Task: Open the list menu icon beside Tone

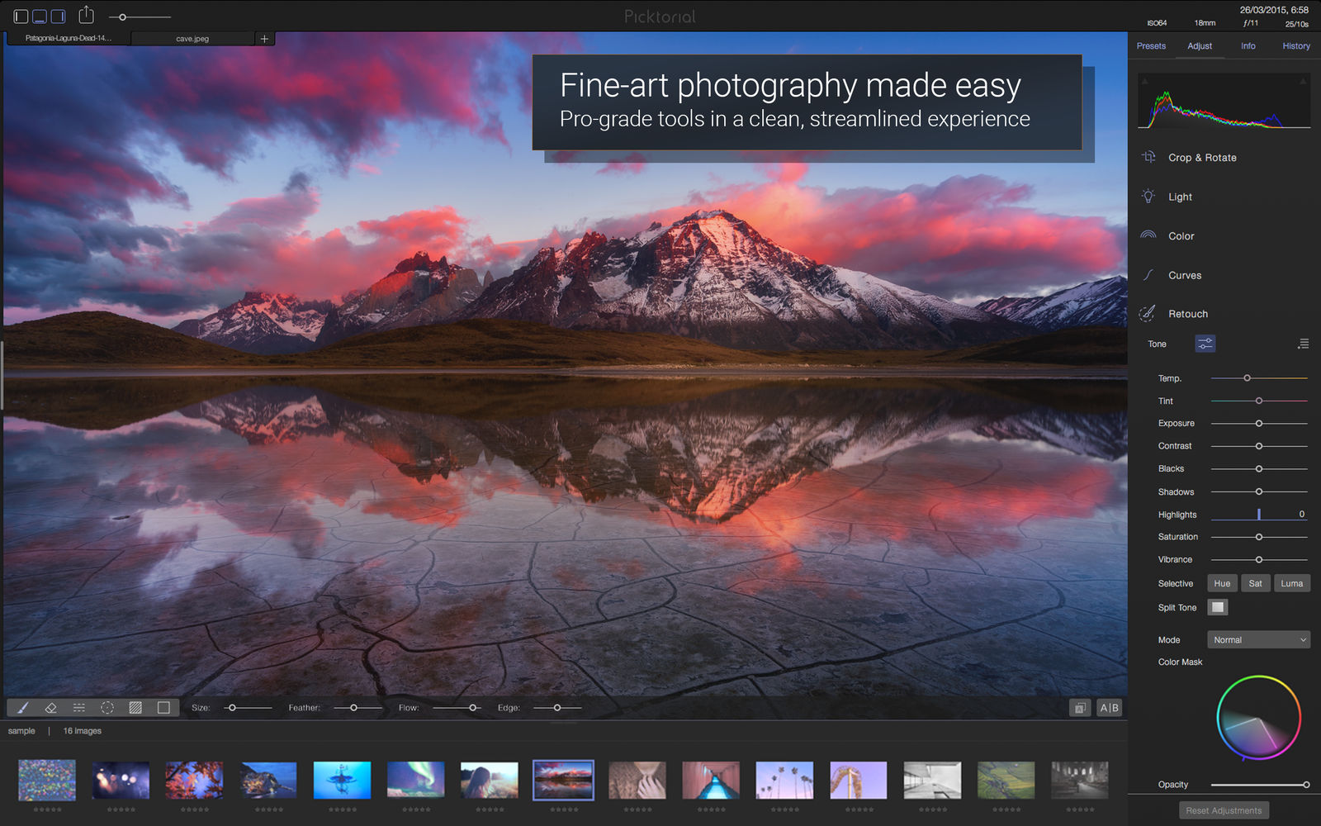Action: pyautogui.click(x=1304, y=344)
